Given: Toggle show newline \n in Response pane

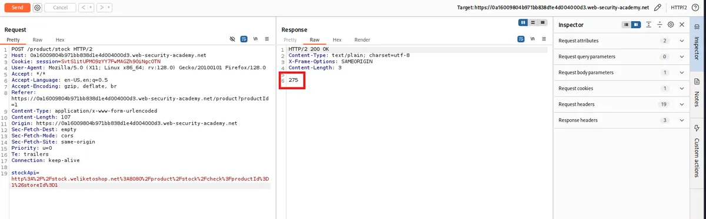Looking at the screenshot, I should (532, 39).
